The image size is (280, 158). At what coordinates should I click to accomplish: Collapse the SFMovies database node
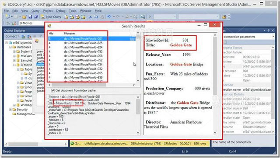click(x=14, y=65)
